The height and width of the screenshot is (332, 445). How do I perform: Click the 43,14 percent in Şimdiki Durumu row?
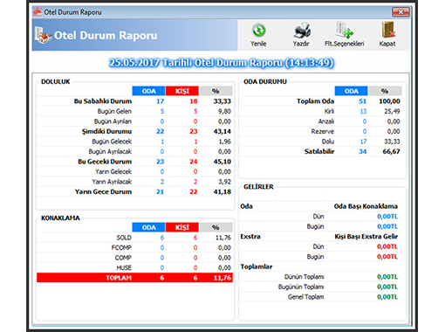point(222,132)
